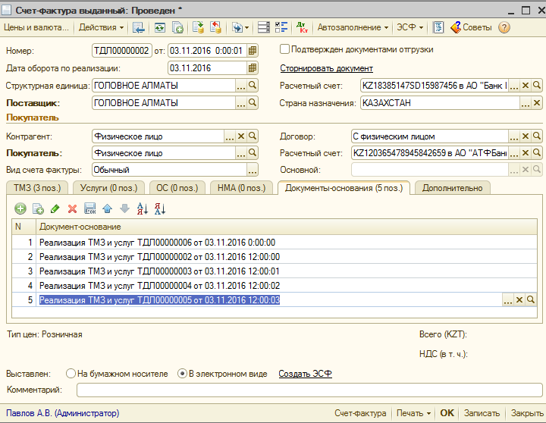Click magnifier next to Структурная единица
Screen dimensions: 546x423
click(x=253, y=86)
